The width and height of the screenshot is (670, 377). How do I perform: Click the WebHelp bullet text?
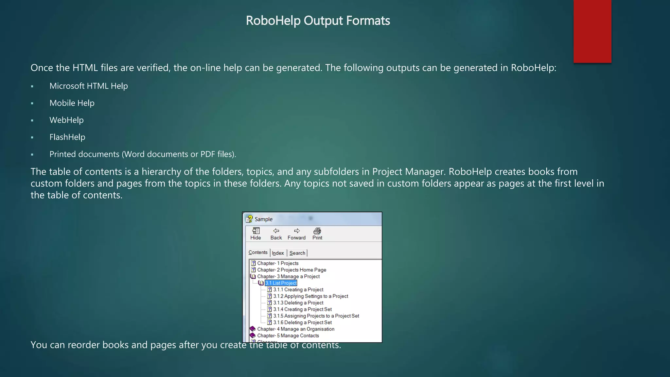66,120
